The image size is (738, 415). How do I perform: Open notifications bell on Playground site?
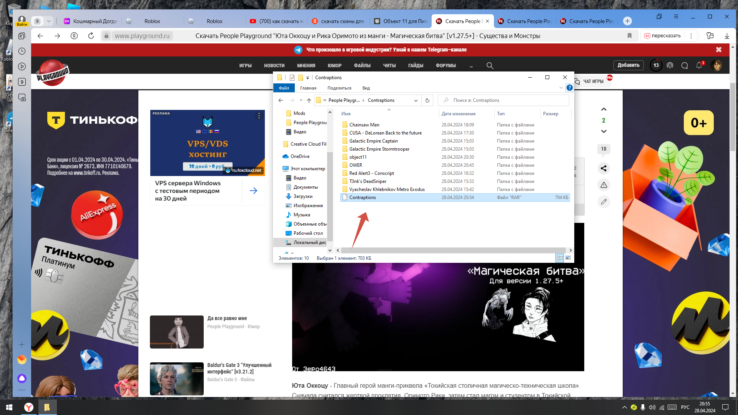tap(699, 66)
